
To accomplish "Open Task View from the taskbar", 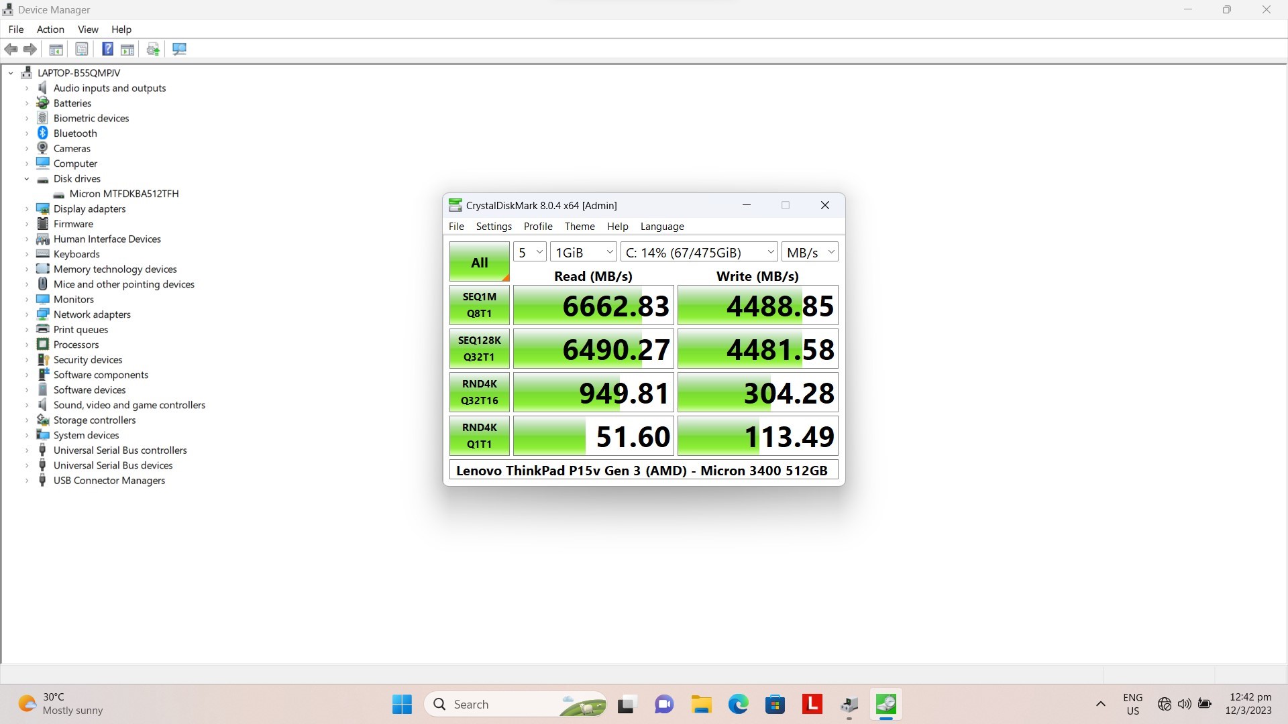I will [x=626, y=704].
